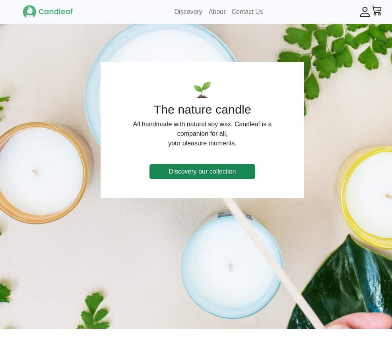The height and width of the screenshot is (338, 392).
Task: Click the your pleasure moments text line
Action: [x=202, y=143]
